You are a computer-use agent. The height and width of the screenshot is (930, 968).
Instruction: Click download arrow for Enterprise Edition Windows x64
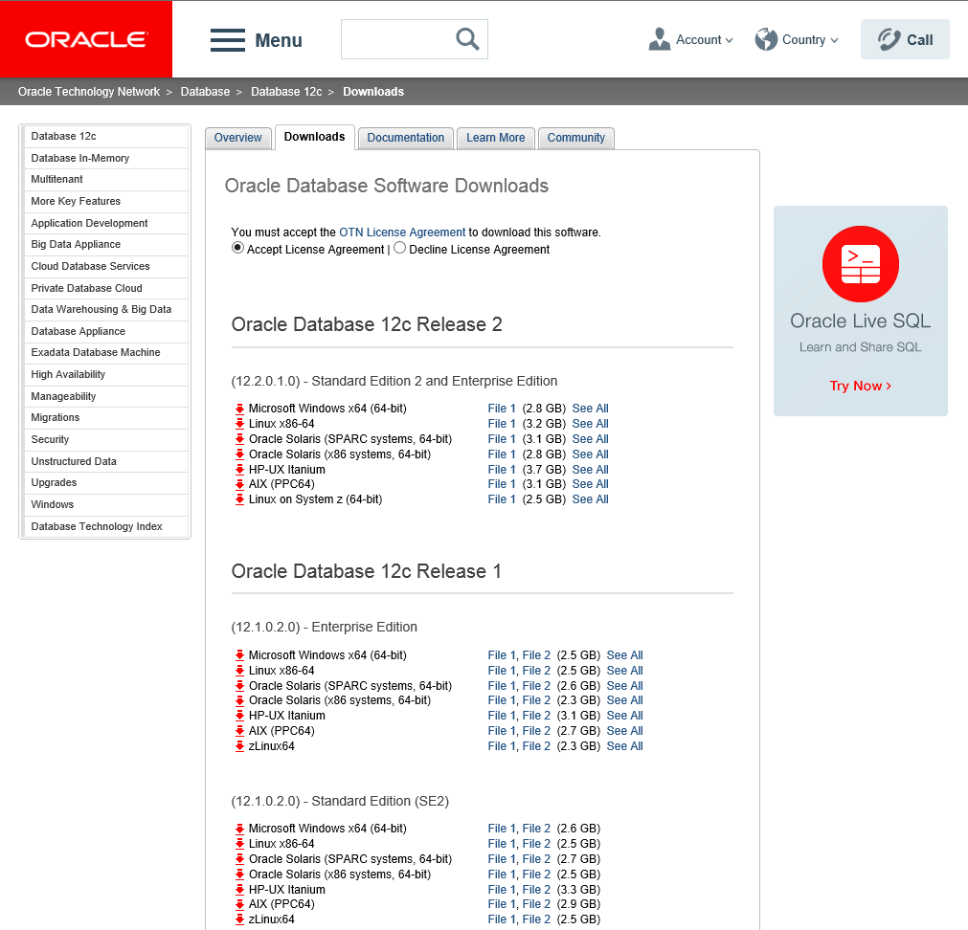pos(239,655)
